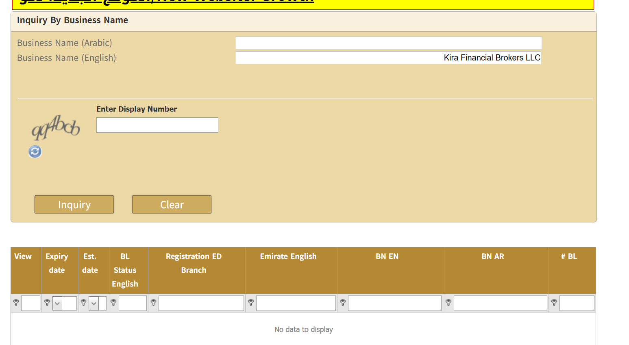Open the yellow banner link at top
Viewport: 629px width, 345px height.
(x=167, y=2)
